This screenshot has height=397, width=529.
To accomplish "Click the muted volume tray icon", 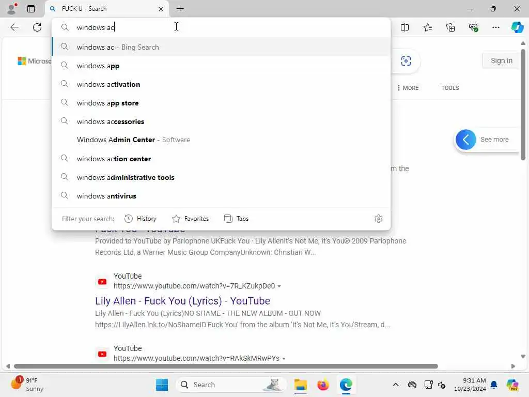I will (442, 385).
